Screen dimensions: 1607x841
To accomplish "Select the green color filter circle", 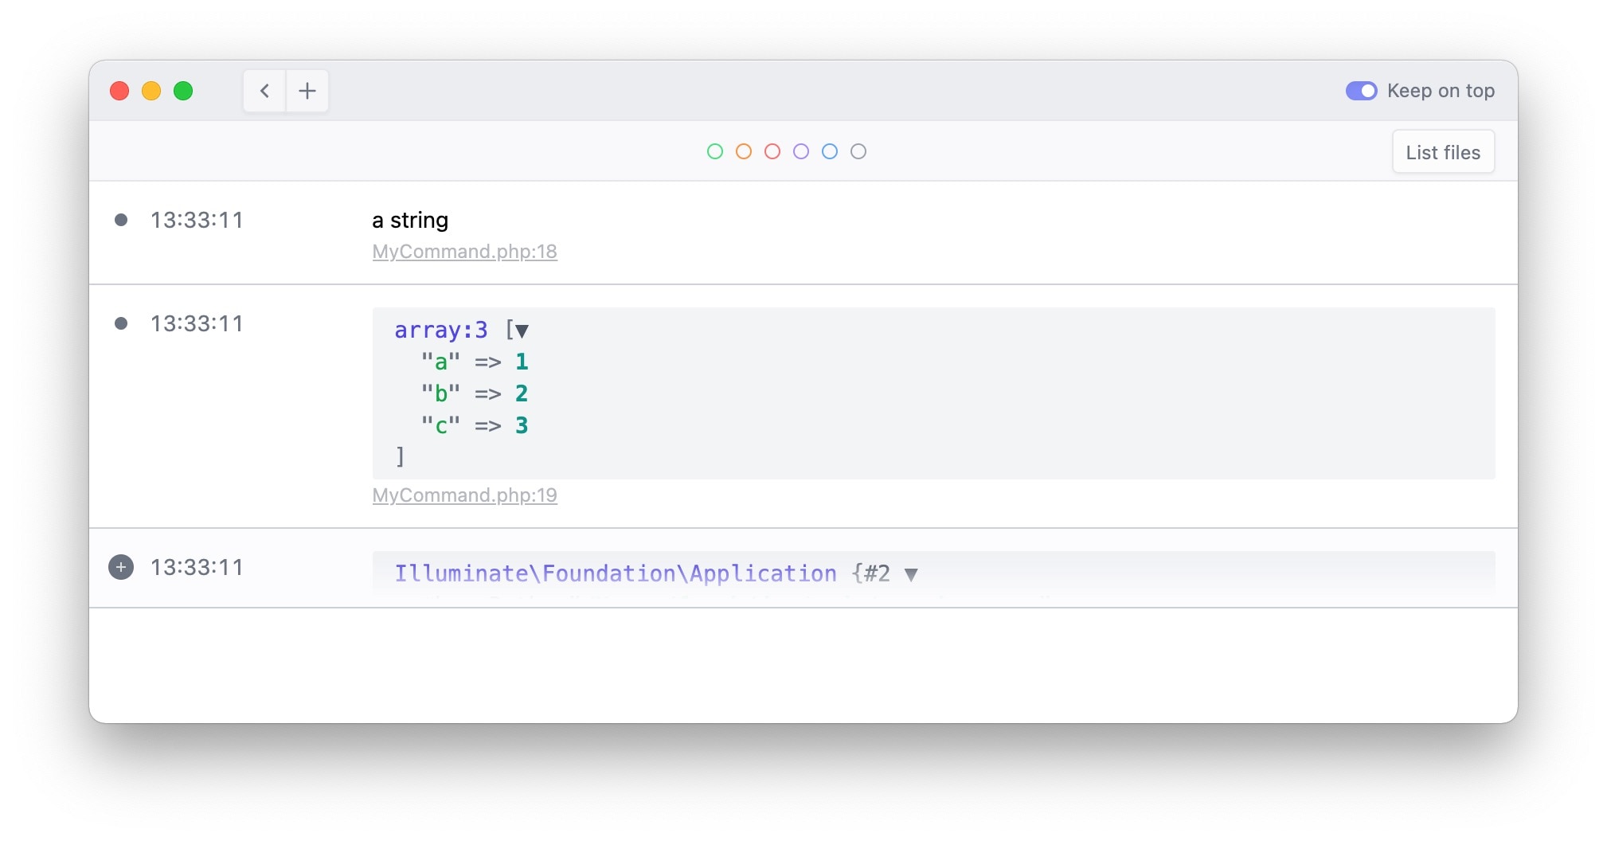I will pyautogui.click(x=715, y=151).
